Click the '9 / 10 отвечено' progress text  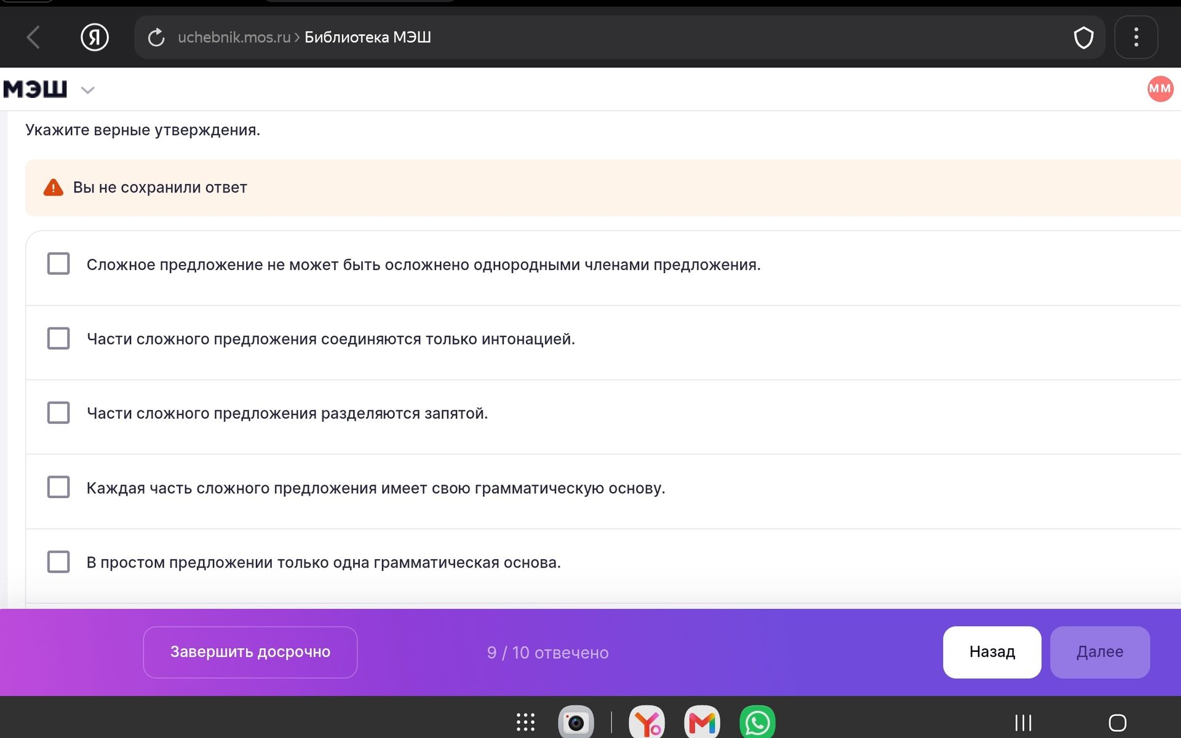coord(547,653)
